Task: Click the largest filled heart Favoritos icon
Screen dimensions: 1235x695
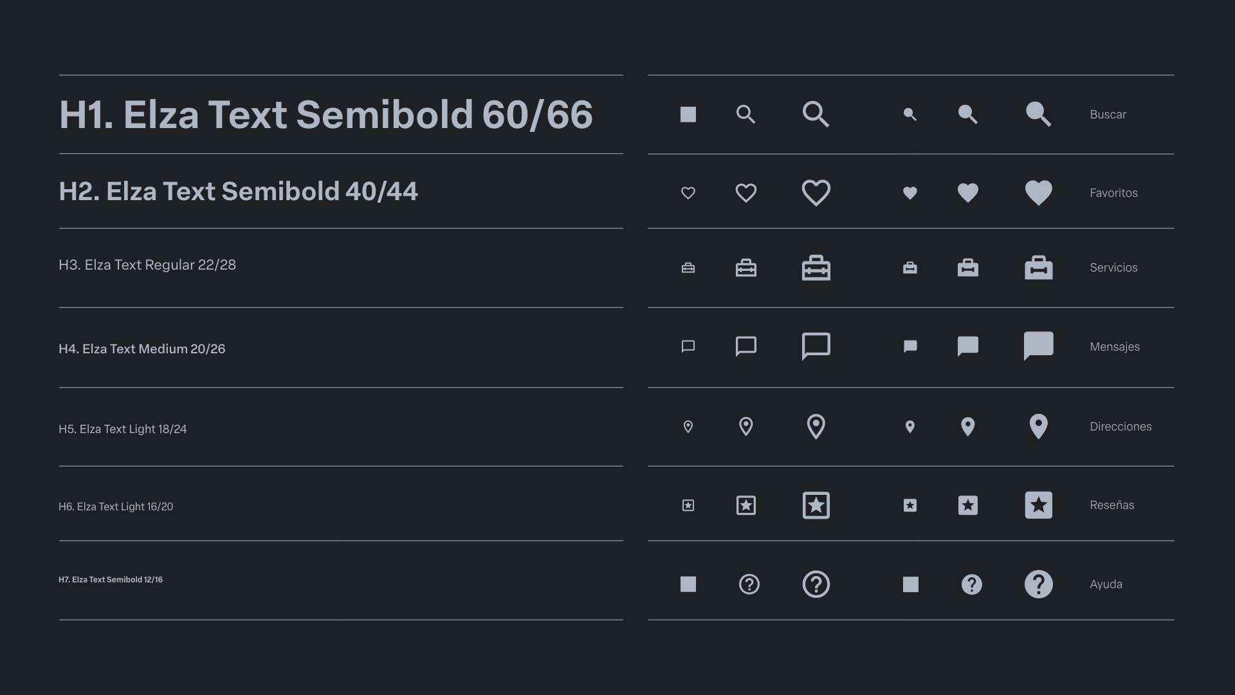Action: (1038, 192)
